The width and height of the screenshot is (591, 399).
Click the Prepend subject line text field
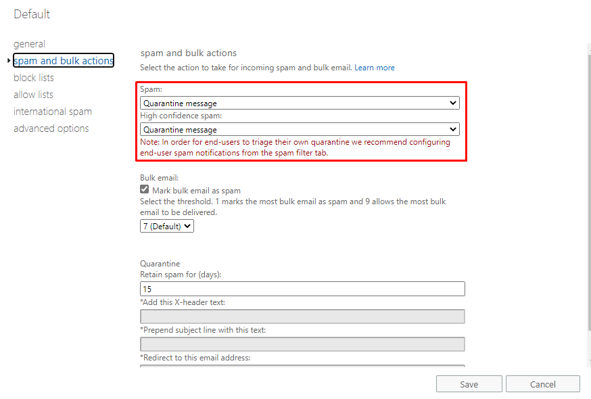coord(302,344)
